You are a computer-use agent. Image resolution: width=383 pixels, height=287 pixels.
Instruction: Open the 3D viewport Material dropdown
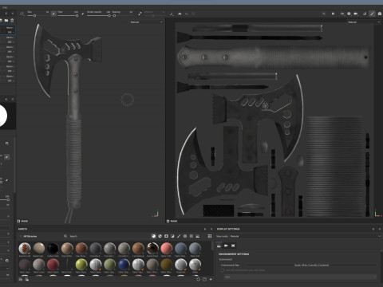point(146,22)
